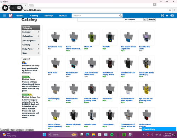Open Task View on the taskbar
Image resolution: width=177 pixels, height=138 pixels.
(81, 134)
